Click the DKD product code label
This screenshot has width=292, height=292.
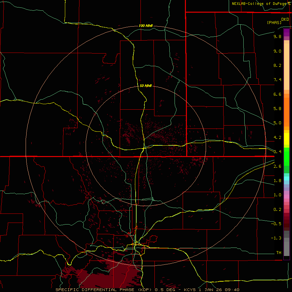pos(285,19)
